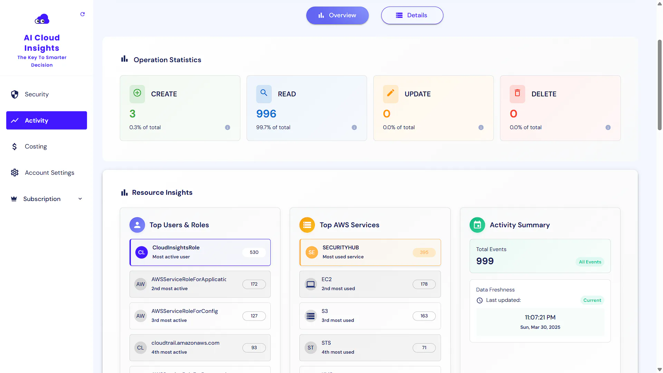Click the Activity Summary calendar icon
The image size is (663, 373).
pyautogui.click(x=477, y=225)
